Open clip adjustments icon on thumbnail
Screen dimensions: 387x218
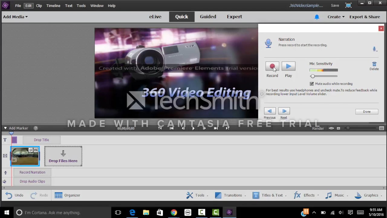point(36,150)
